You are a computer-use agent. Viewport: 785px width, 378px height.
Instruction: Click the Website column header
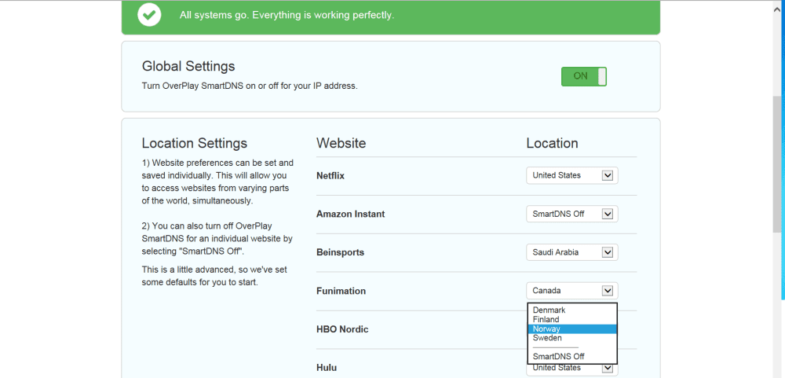pyautogui.click(x=341, y=143)
